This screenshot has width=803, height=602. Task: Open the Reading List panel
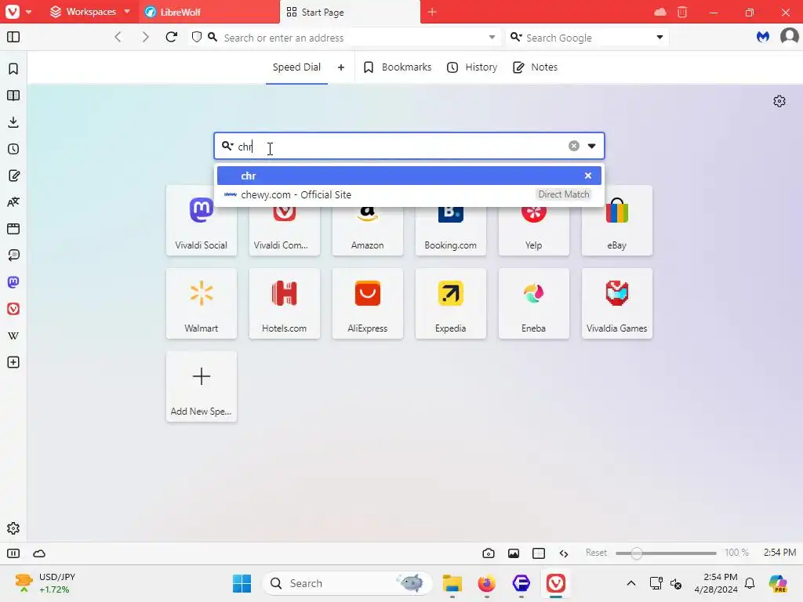[13, 95]
